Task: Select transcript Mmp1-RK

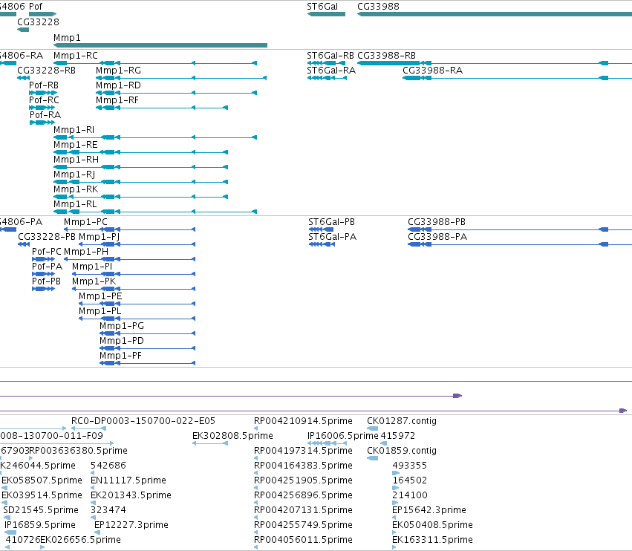Action: click(x=76, y=189)
